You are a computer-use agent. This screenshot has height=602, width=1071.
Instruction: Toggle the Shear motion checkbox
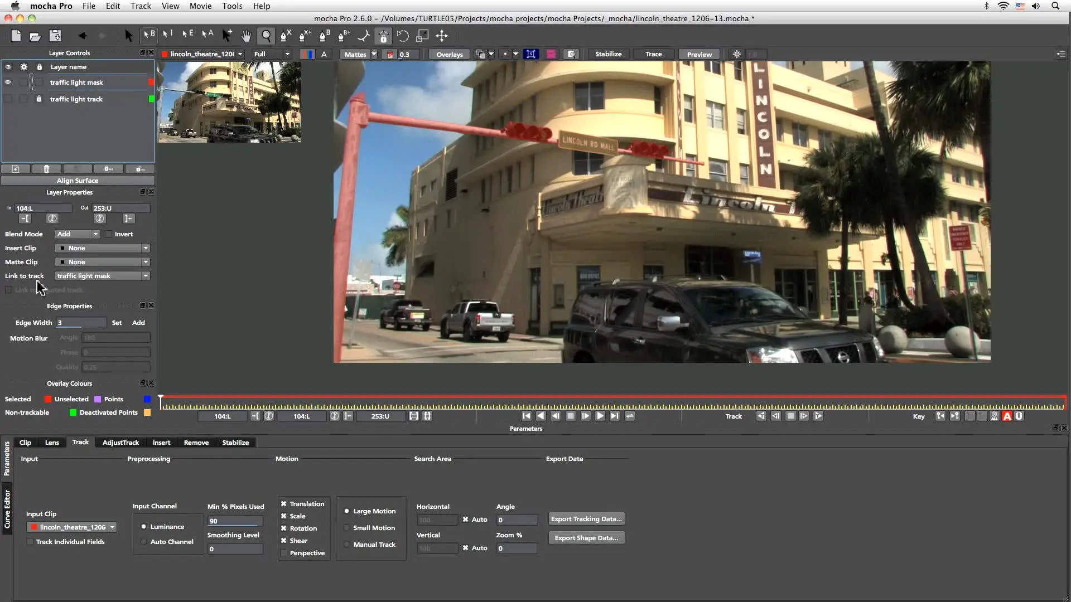pos(283,541)
